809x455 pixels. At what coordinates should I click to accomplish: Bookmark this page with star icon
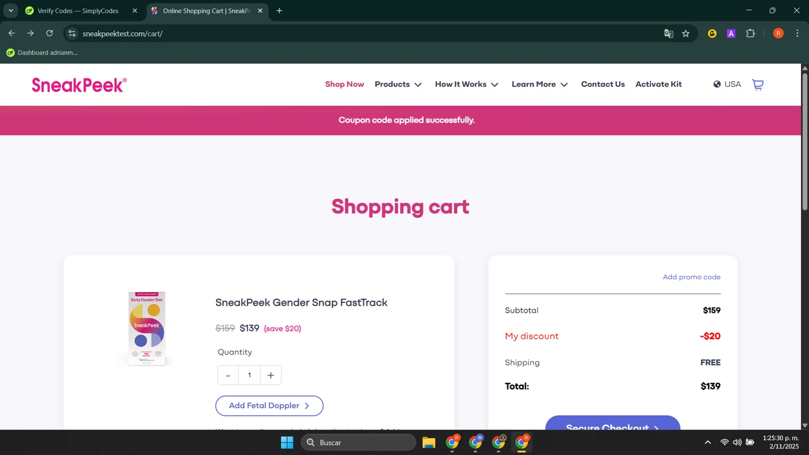pos(685,33)
